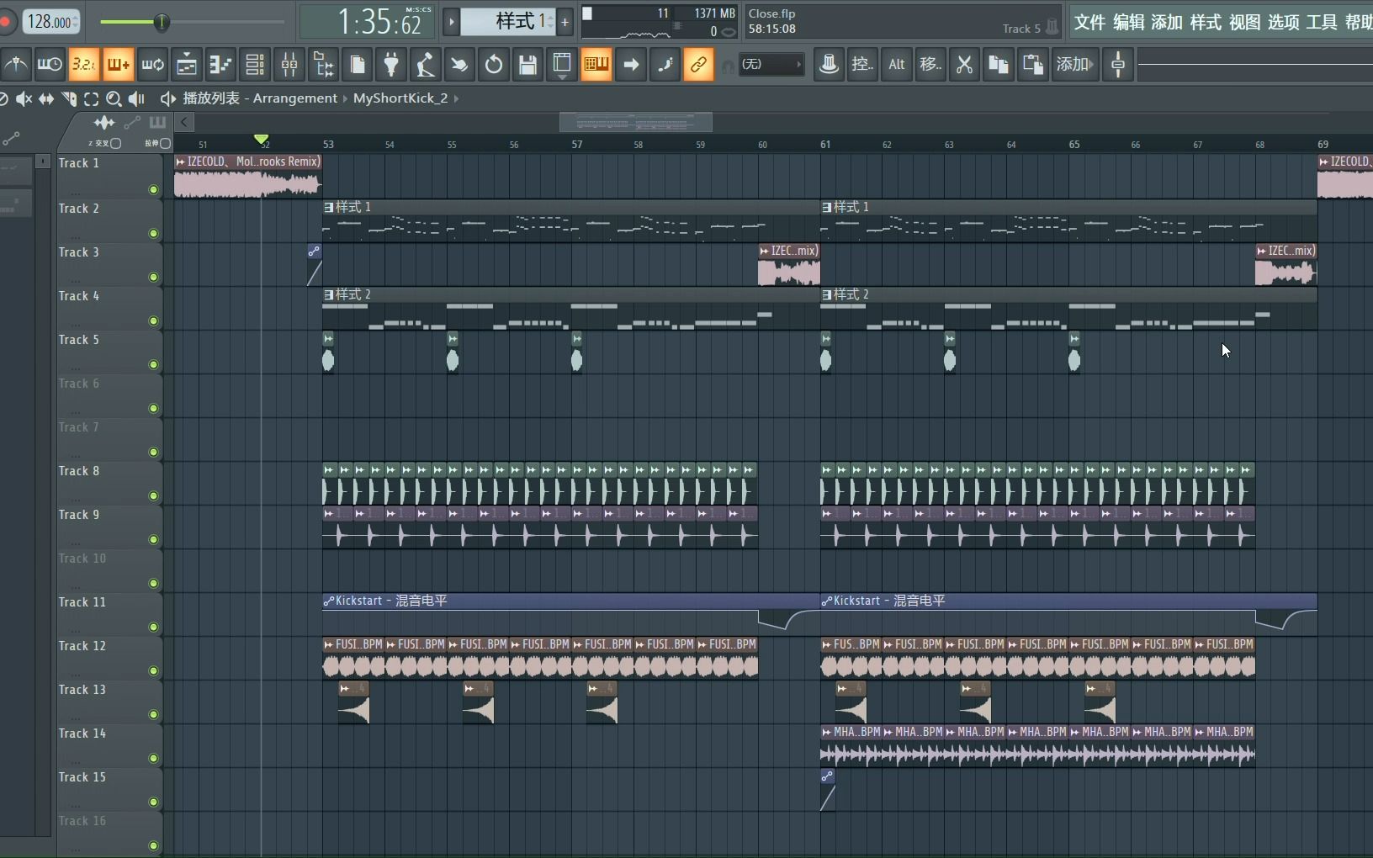Click the mixer fader toolbar icon
This screenshot has width=1373, height=858.
pyautogui.click(x=829, y=65)
